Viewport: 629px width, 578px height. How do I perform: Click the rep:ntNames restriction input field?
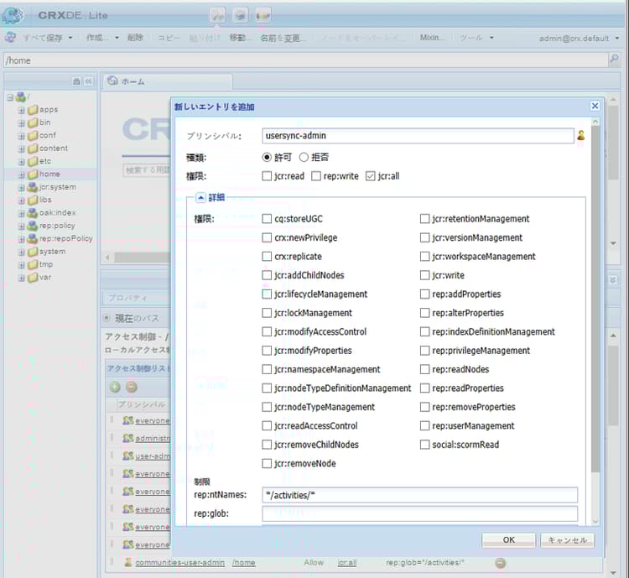tap(419, 495)
